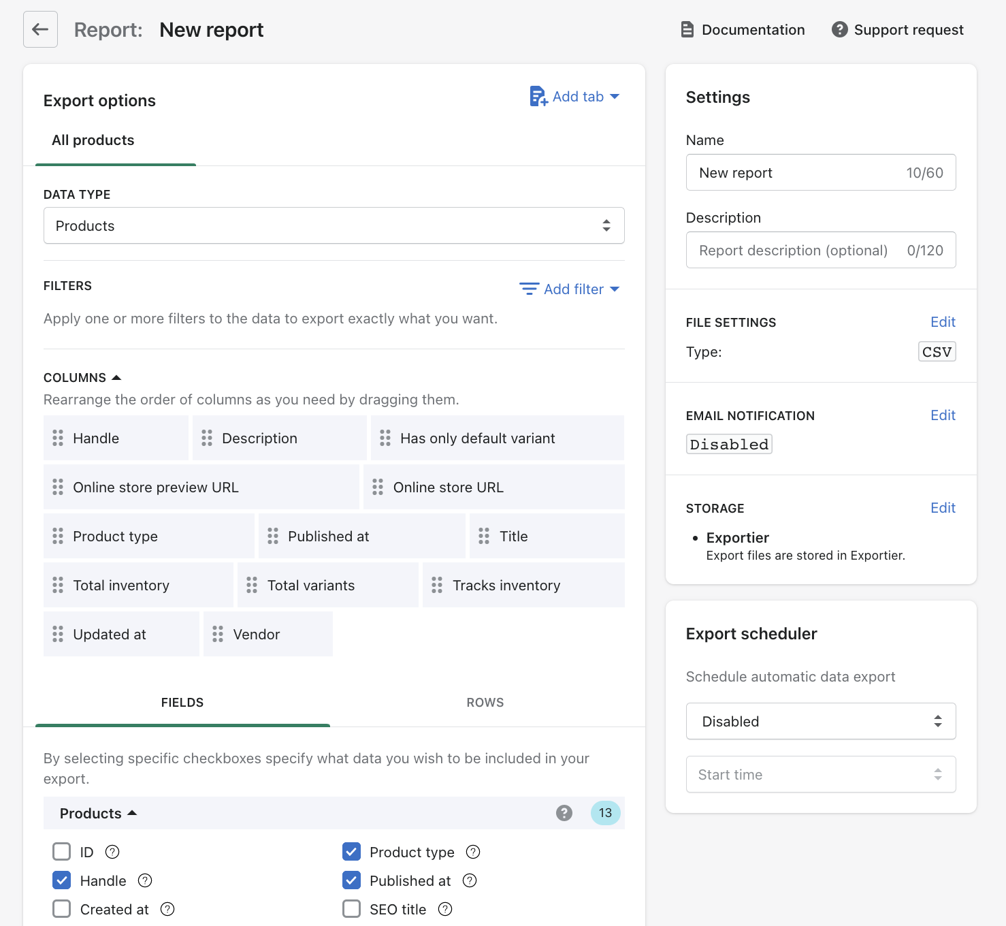1006x926 pixels.
Task: Click the help icon next to Products section
Action: [x=564, y=812]
